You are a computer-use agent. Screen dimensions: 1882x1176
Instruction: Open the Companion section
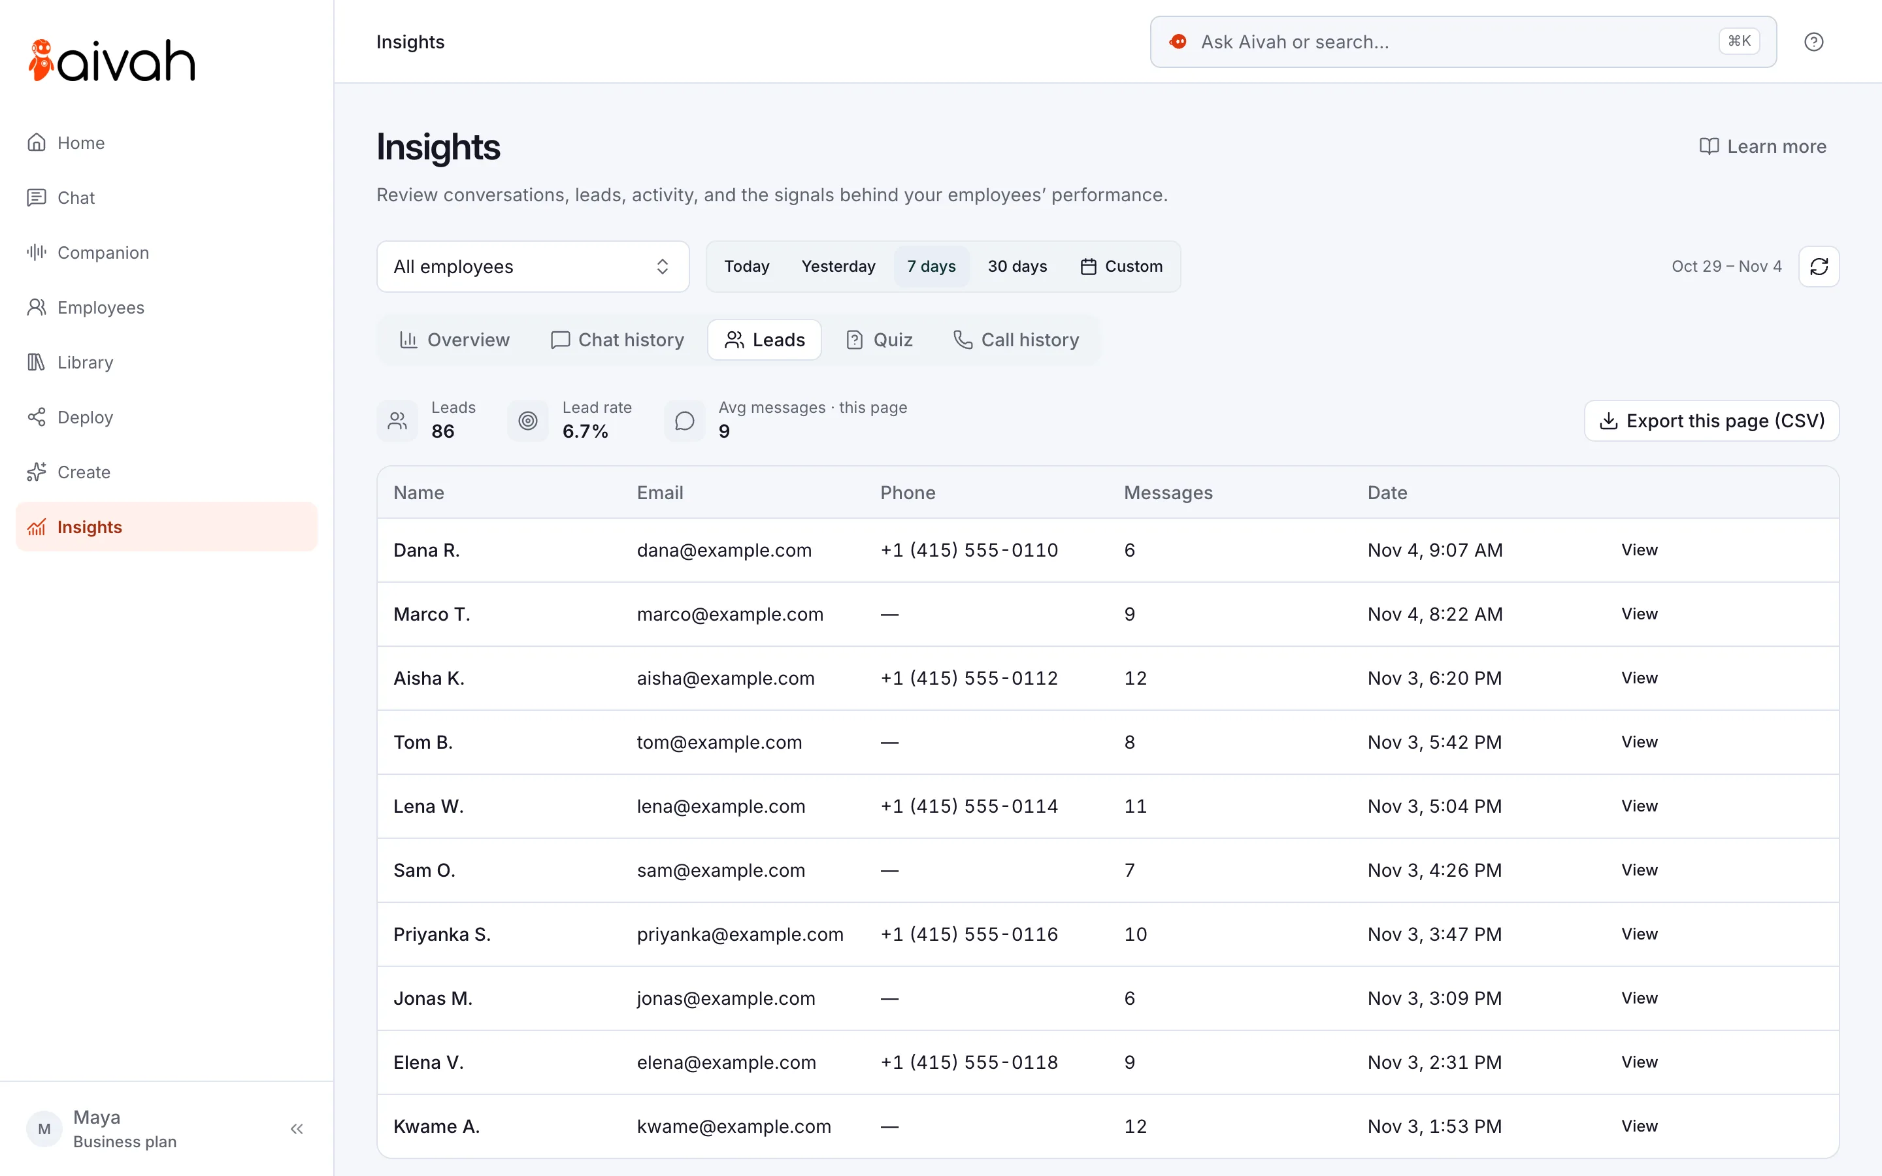point(167,253)
